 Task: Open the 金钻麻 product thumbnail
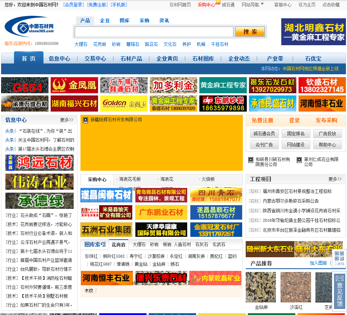tap(261, 287)
